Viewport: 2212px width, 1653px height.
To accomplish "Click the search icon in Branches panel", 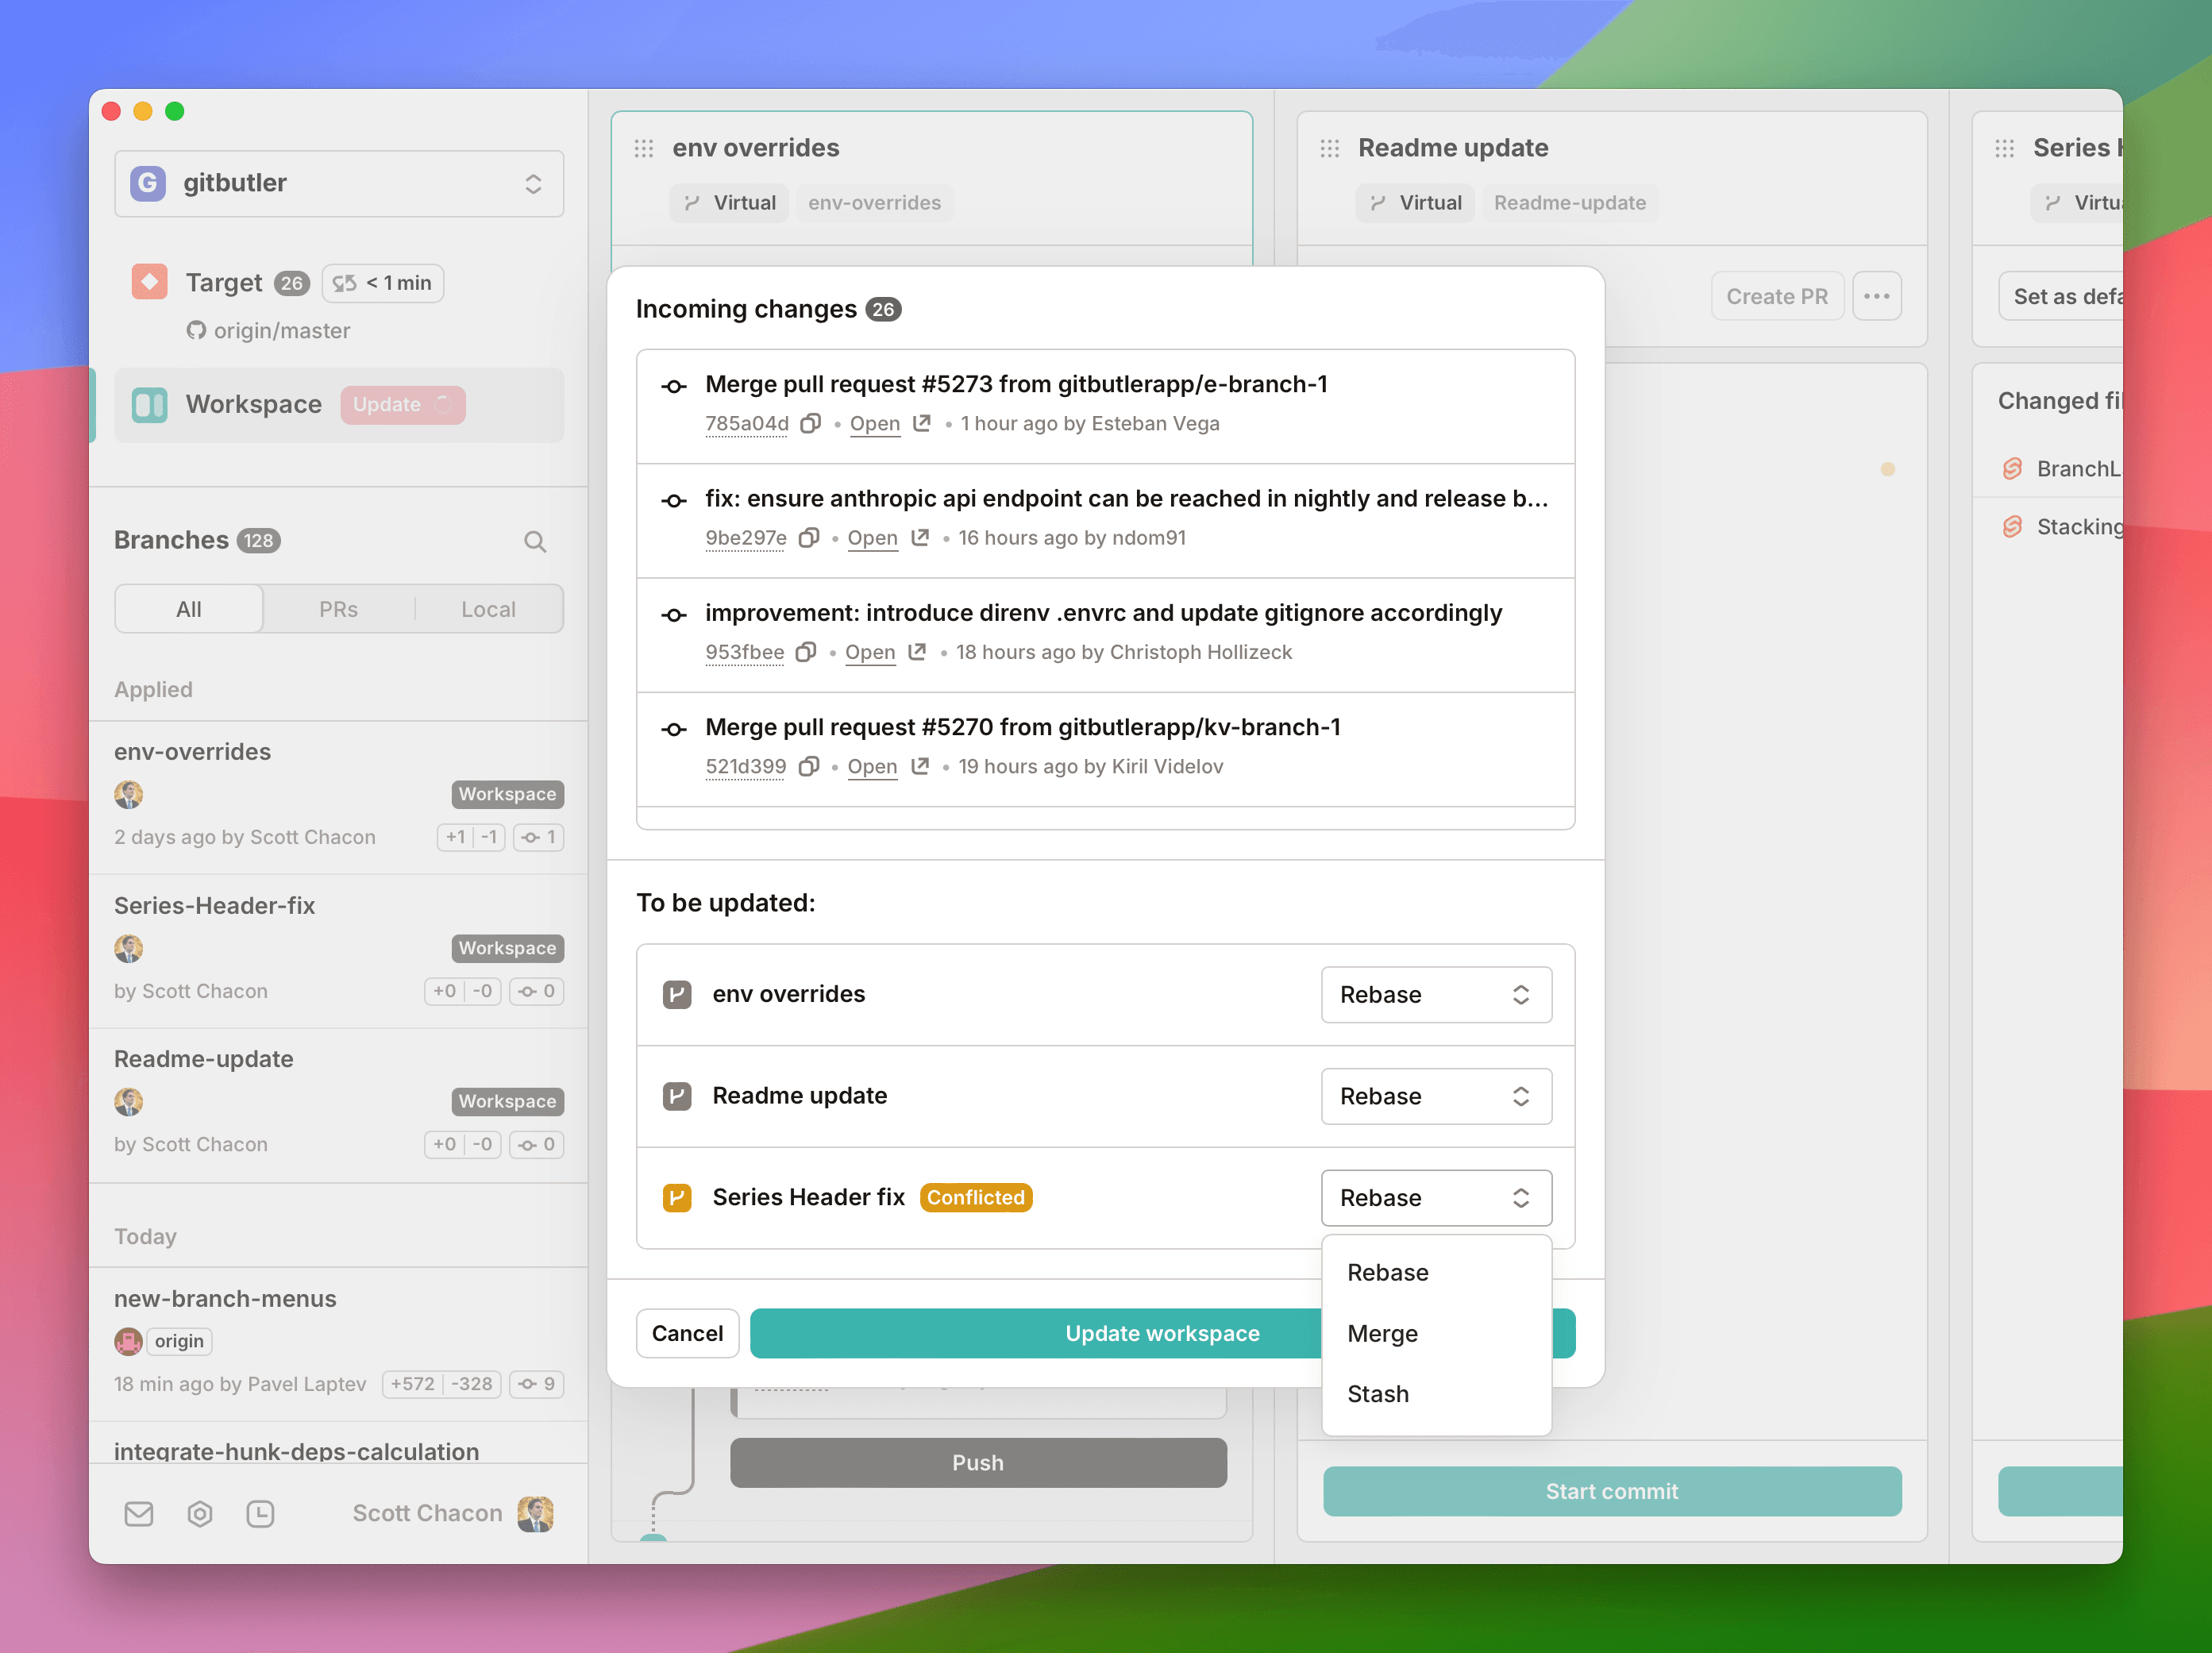I will click(537, 541).
